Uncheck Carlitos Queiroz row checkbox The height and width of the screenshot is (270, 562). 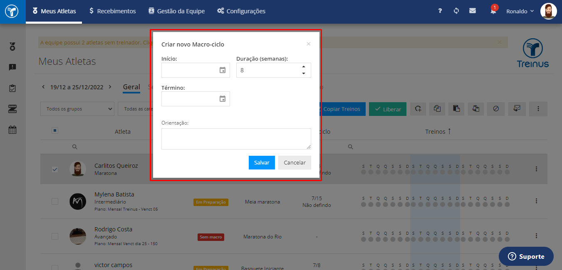(55, 169)
